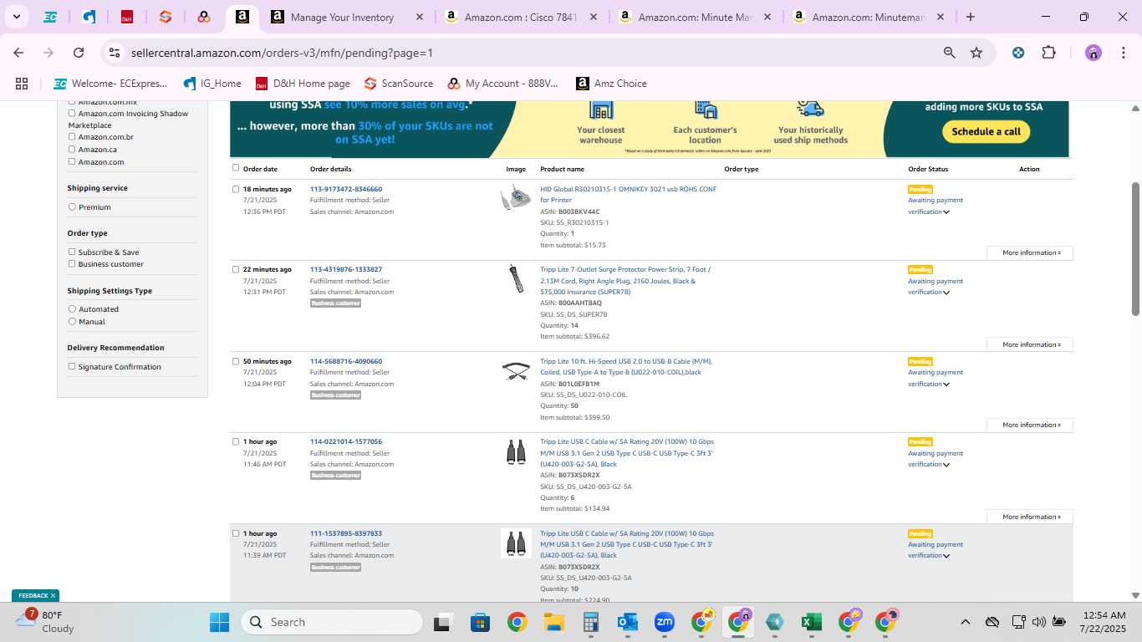Select the Premium shipping service radio
The width and height of the screenshot is (1142, 642).
coord(72,206)
